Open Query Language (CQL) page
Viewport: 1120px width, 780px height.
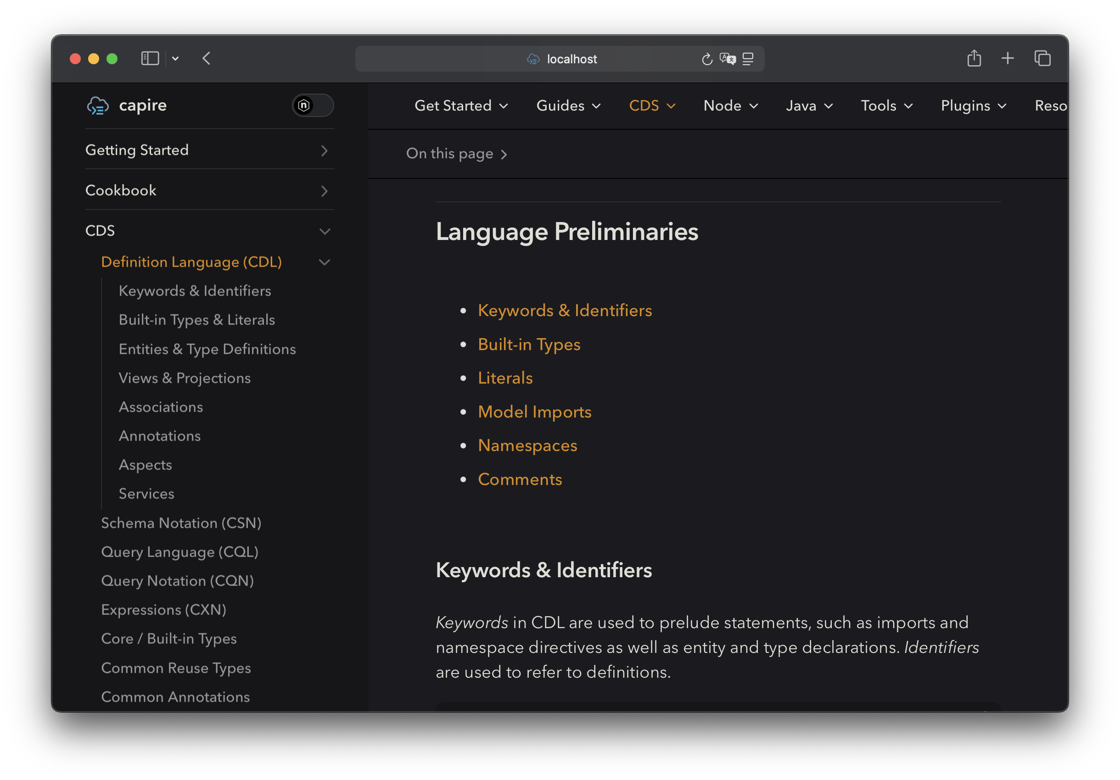coord(179,552)
